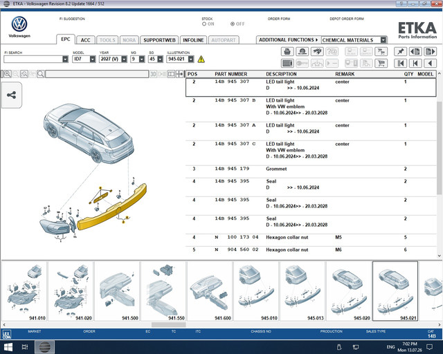Click the Volkswagen logo
This screenshot has height=354, width=443.
tap(19, 24)
